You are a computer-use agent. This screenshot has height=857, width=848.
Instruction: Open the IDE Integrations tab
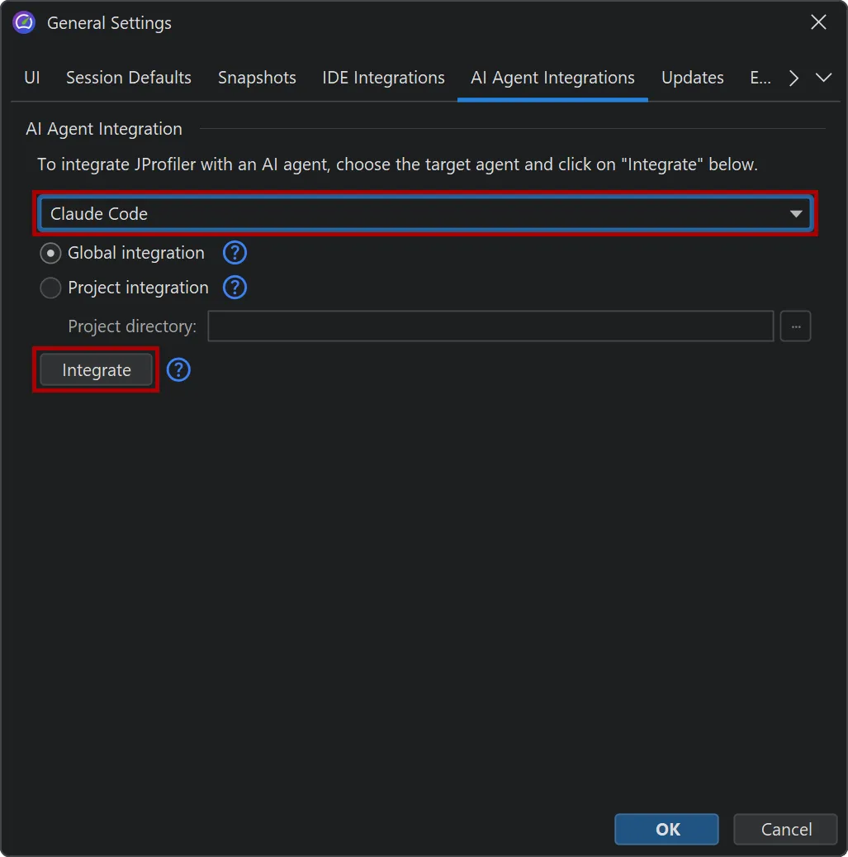click(x=383, y=78)
